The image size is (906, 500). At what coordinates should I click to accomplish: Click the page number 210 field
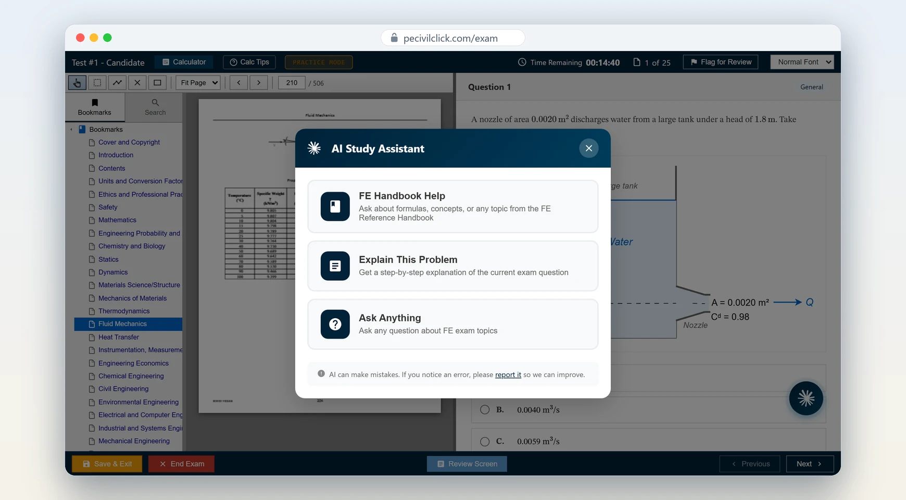coord(292,82)
